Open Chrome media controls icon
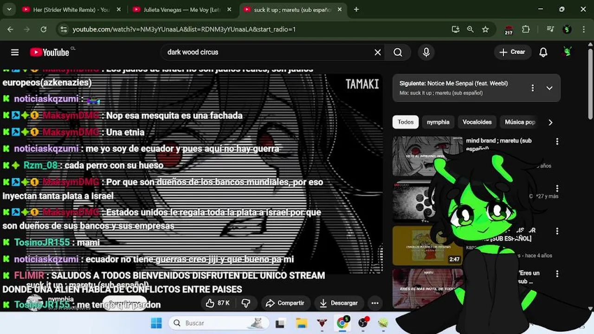Screen dimensions: 594x334 [550, 29]
